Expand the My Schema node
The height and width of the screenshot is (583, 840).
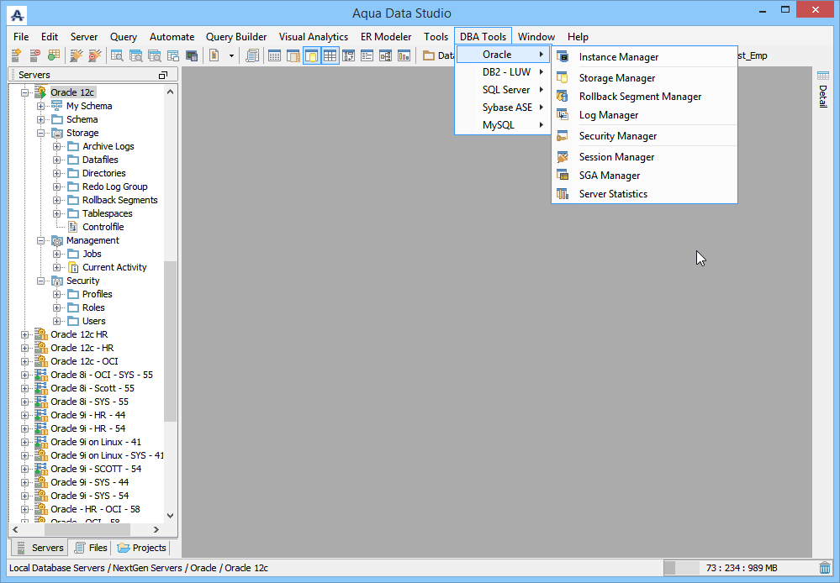coord(40,106)
